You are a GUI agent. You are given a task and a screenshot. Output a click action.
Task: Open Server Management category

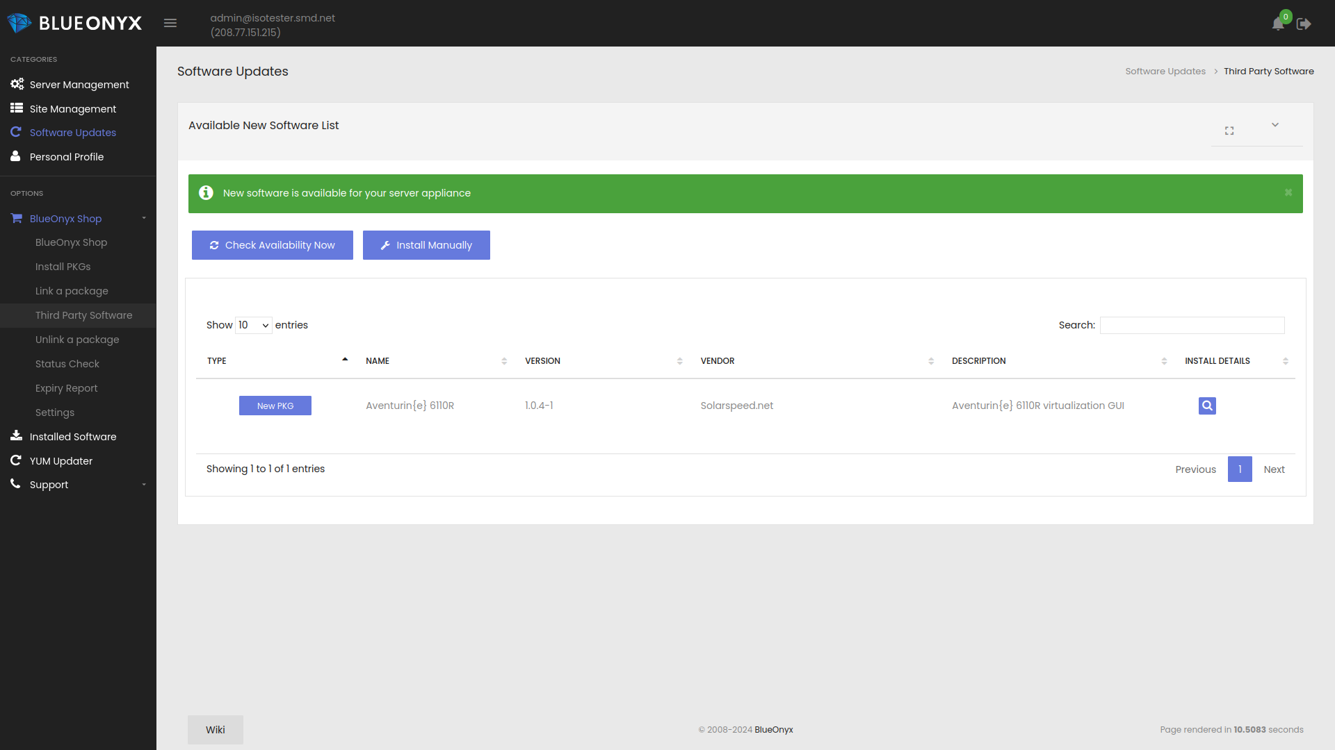pyautogui.click(x=79, y=85)
